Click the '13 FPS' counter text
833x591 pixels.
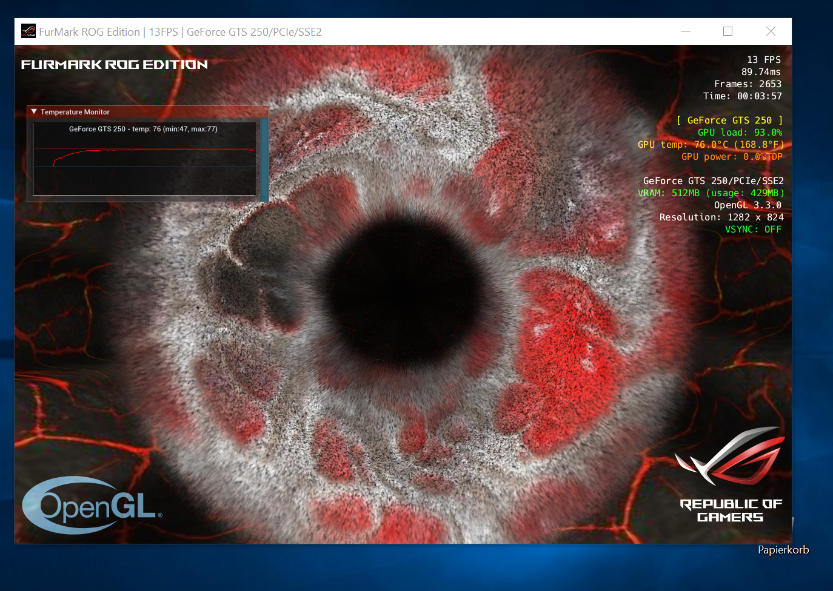click(764, 60)
